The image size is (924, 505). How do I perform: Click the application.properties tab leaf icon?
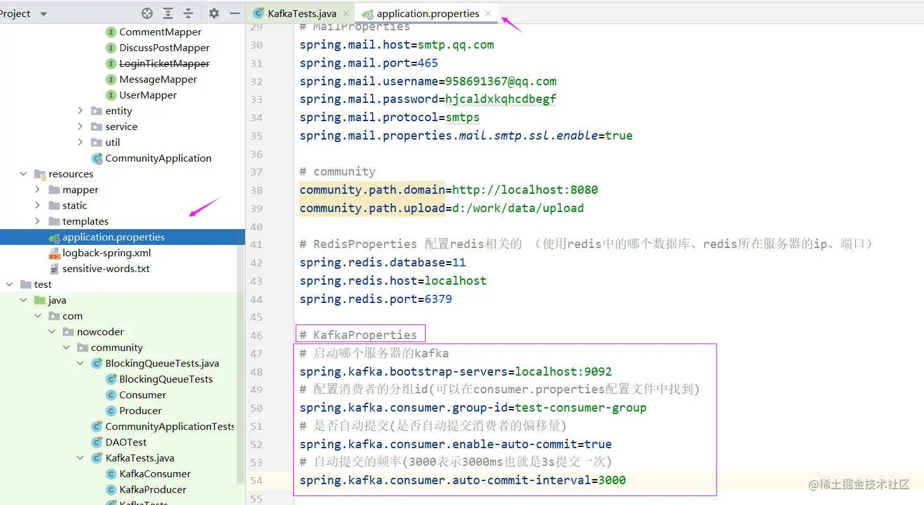pos(368,13)
